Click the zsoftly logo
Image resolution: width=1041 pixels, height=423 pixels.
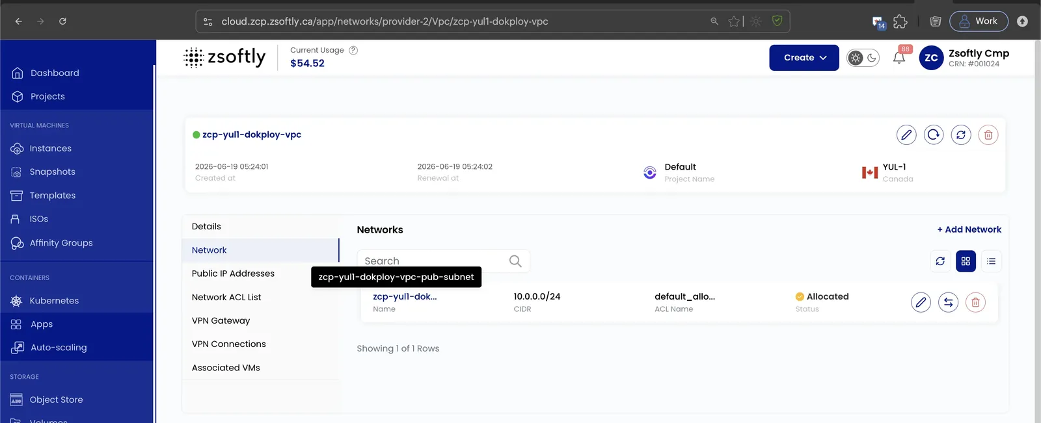pyautogui.click(x=224, y=57)
